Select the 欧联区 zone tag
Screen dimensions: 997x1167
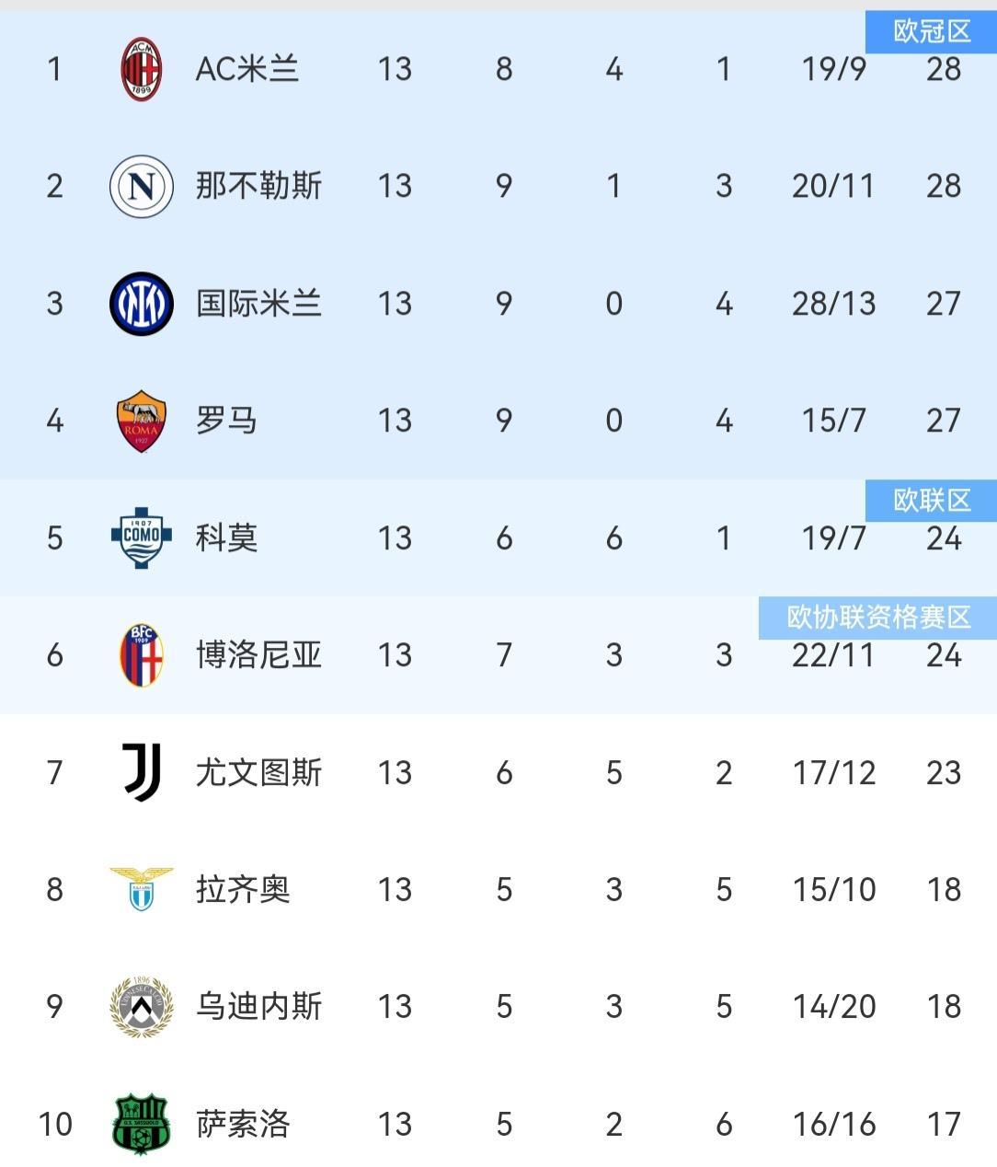pyautogui.click(x=932, y=501)
